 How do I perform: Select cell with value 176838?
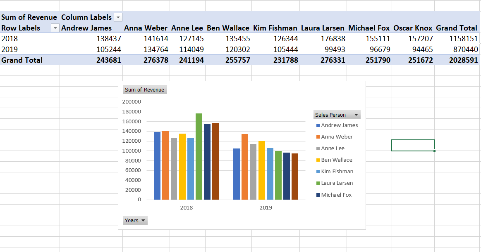(323, 38)
